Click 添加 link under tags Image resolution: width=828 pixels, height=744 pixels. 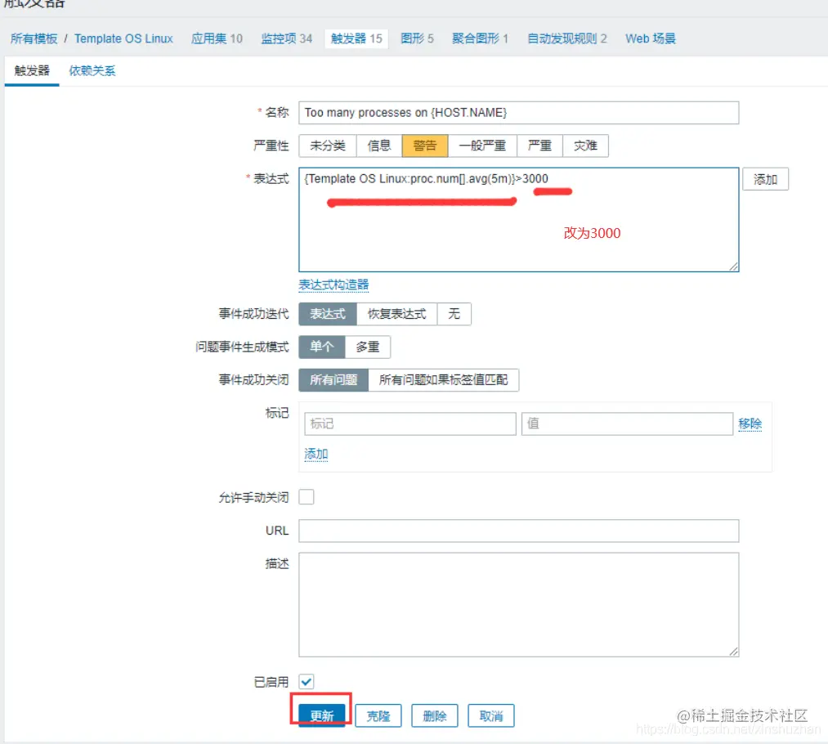316,454
